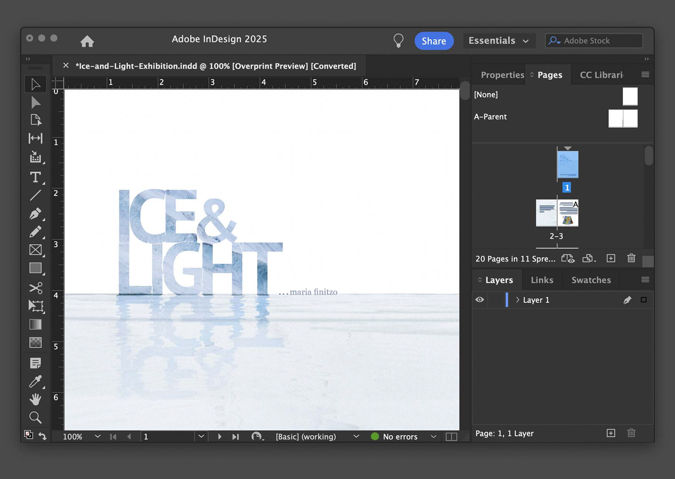Open the Essentials workspace dropdown
Screen dimensions: 675x479
pos(499,41)
